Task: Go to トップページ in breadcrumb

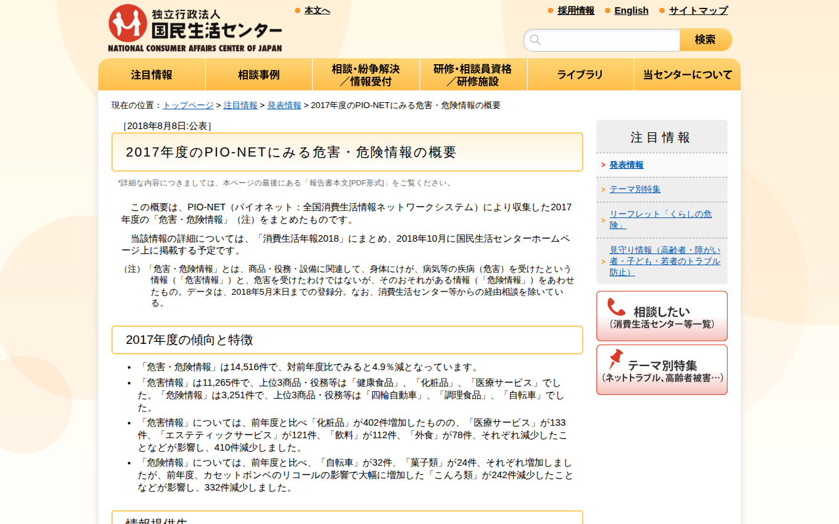Action: [x=188, y=105]
